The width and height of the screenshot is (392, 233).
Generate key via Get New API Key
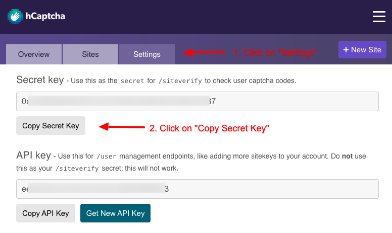coord(115,213)
